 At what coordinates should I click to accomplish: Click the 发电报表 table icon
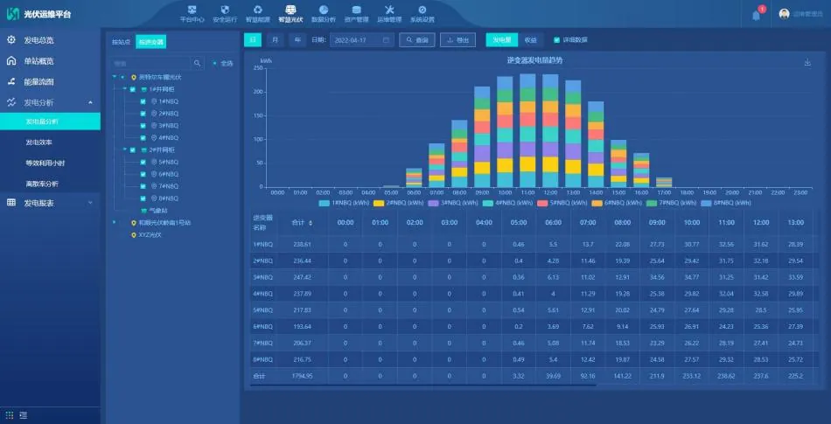[11, 203]
